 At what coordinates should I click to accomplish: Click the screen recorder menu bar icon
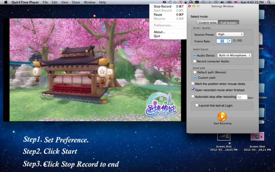point(169,2)
